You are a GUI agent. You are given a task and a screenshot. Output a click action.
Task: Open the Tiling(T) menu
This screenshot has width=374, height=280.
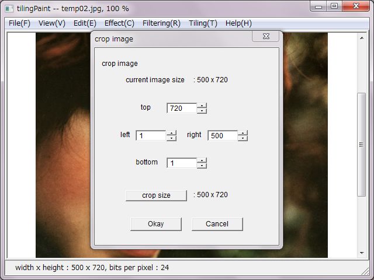point(203,23)
